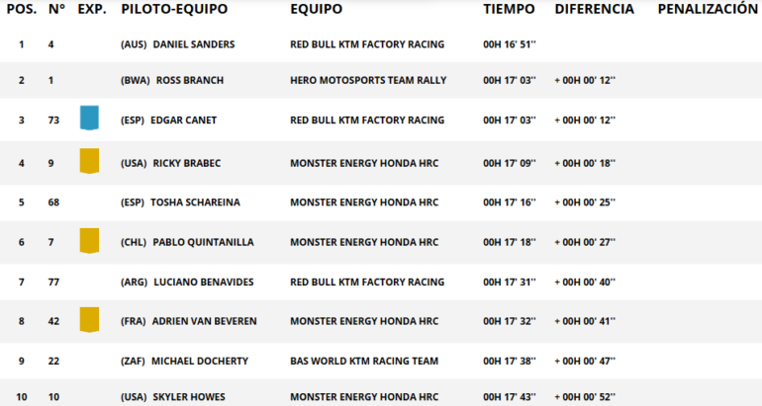
Task: Click the DIFERENCIA column header
Action: click(594, 9)
